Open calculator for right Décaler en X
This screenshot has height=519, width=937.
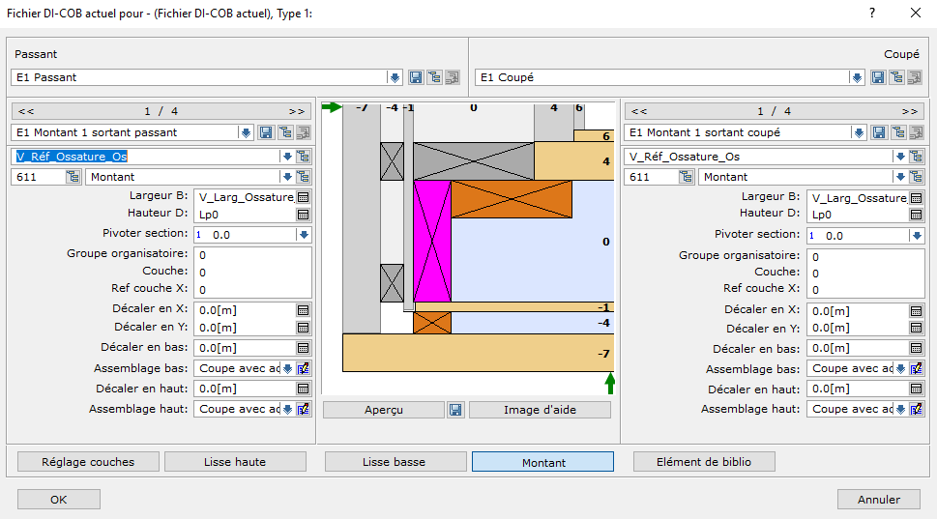(916, 311)
